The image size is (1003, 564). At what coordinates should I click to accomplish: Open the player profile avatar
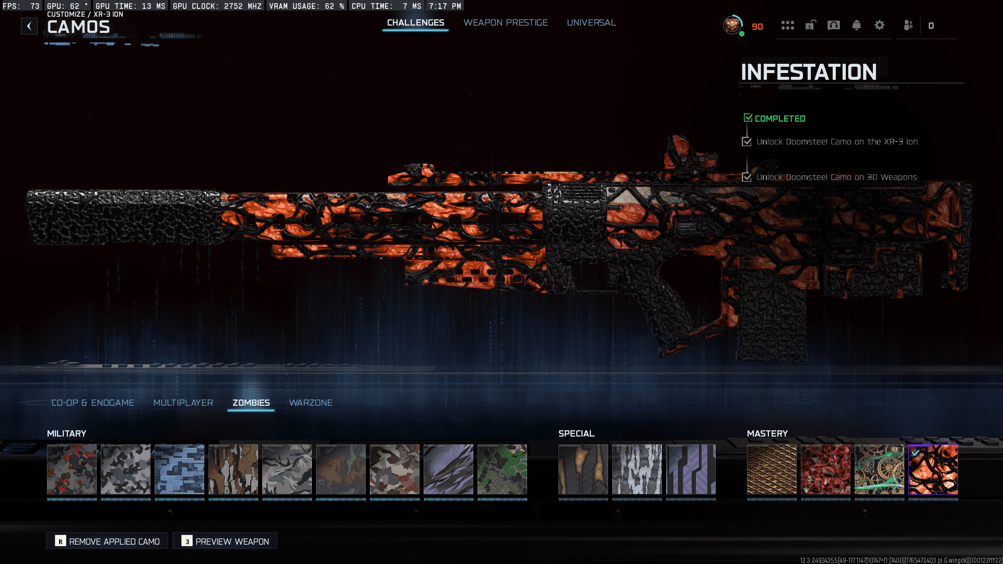[x=732, y=25]
